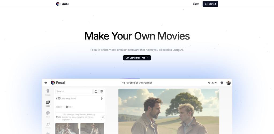Open the user profile avatar
Image resolution: width=274 pixels, height=134 pixels.
point(229,82)
